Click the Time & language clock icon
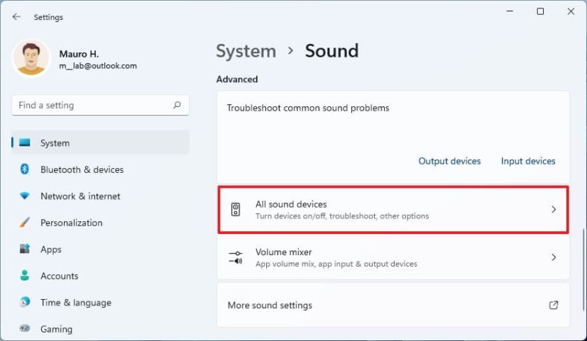This screenshot has width=587, height=341. [25, 303]
